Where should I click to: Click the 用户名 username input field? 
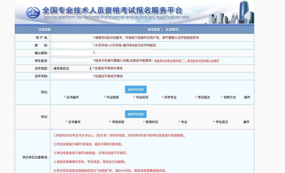coord(72,38)
